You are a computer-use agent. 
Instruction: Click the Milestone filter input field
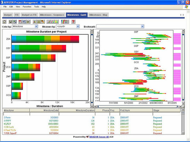16,114
